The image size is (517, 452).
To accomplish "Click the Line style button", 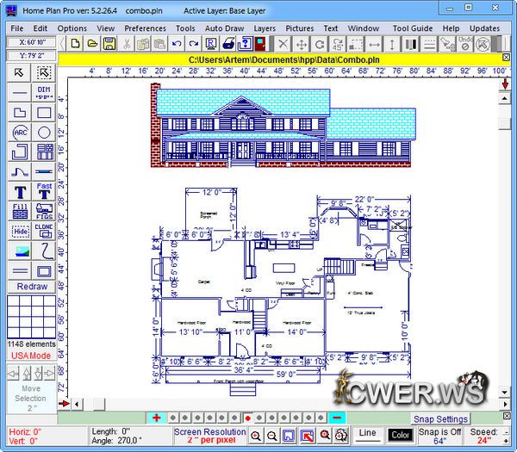I will tap(367, 436).
